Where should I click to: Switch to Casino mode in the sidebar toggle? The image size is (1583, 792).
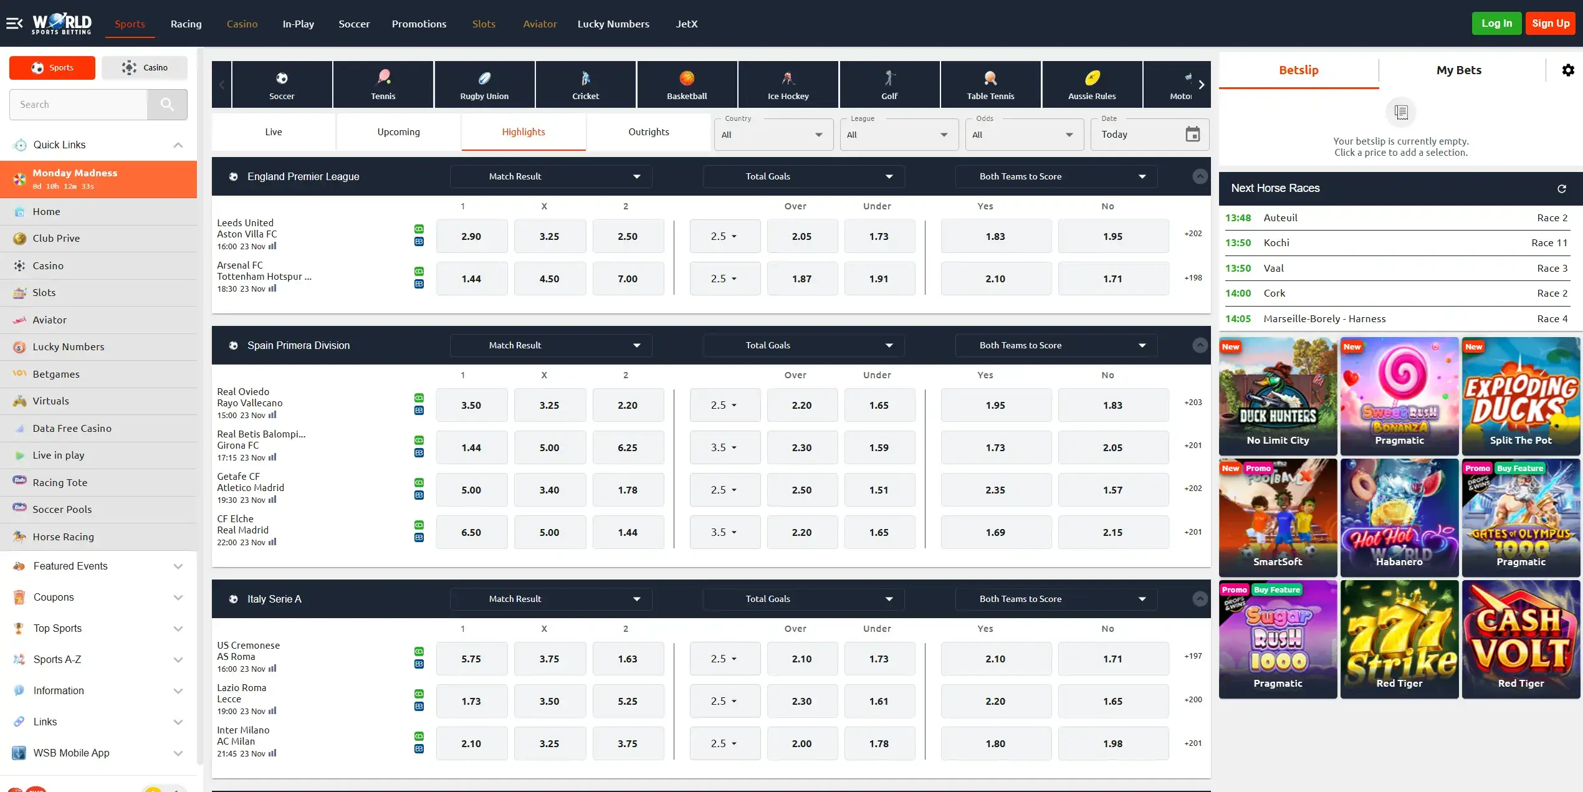coord(144,67)
